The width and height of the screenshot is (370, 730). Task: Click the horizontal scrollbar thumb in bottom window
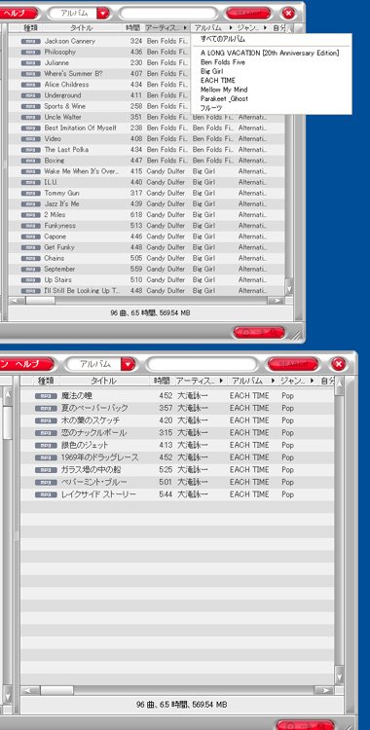tap(56, 690)
